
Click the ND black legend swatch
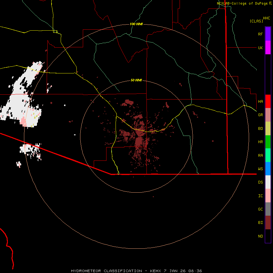tap(268, 236)
